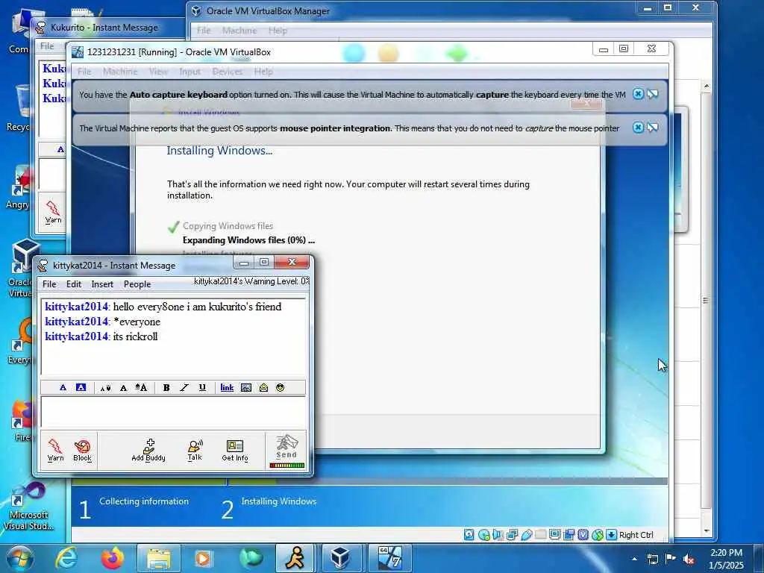Viewport: 764px width, 573px height.
Task: Toggle italic formatting in kittykat2014 chat
Action: (184, 387)
